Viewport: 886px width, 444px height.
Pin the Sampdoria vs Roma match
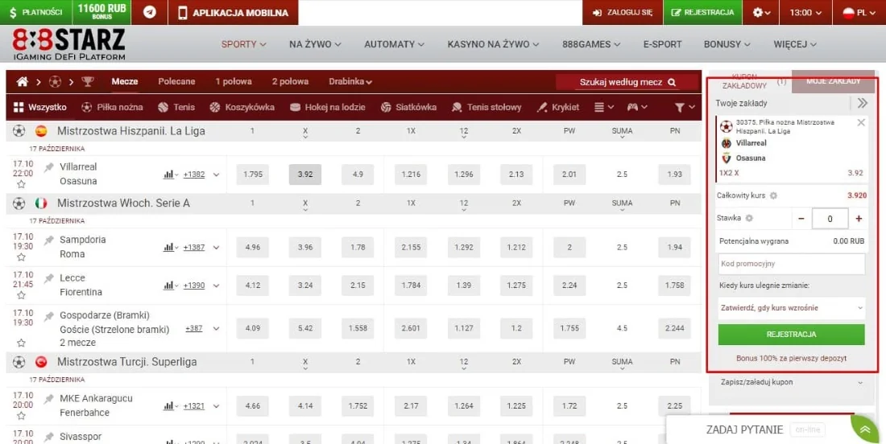(49, 240)
